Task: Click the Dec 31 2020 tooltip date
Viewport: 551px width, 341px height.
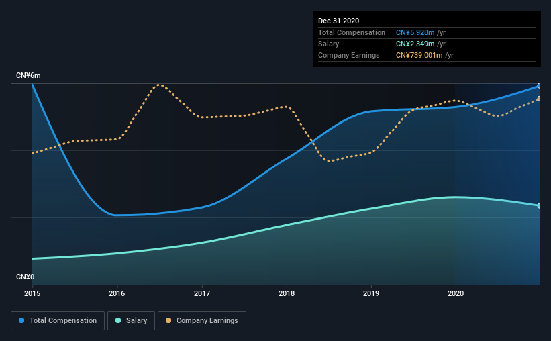Action: (338, 21)
